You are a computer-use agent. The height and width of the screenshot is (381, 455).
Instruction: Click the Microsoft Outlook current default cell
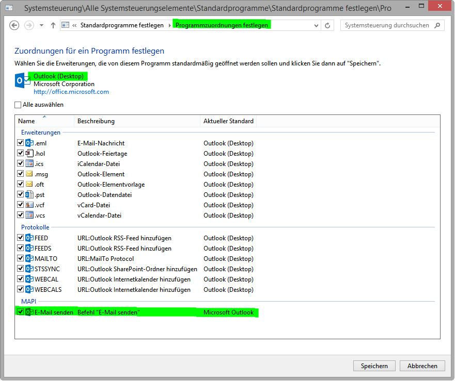(x=229, y=312)
